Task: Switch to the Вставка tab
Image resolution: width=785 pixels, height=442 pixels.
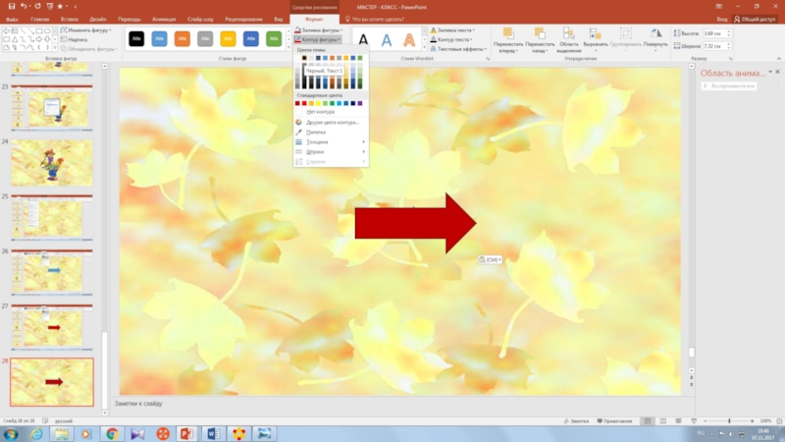Action: [69, 19]
